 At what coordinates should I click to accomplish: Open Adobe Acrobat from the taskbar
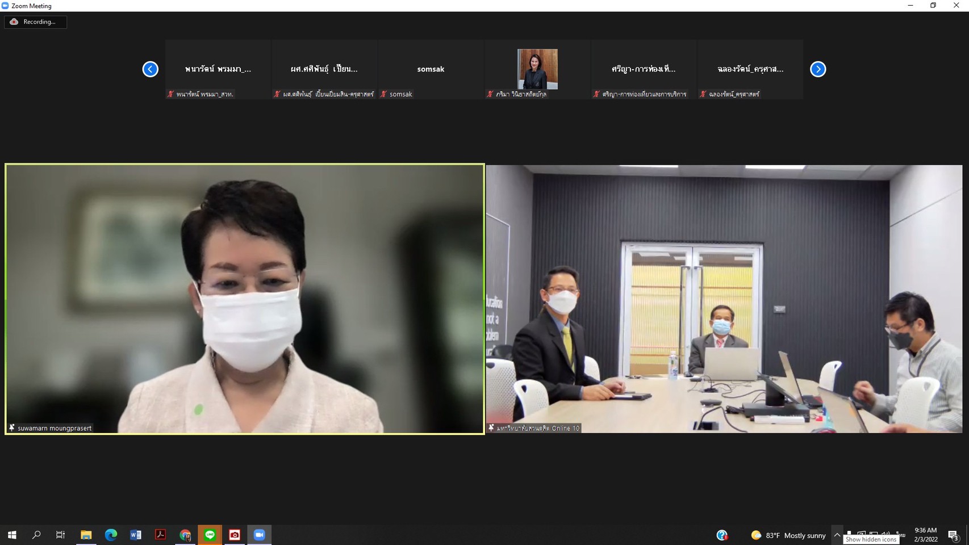point(160,535)
